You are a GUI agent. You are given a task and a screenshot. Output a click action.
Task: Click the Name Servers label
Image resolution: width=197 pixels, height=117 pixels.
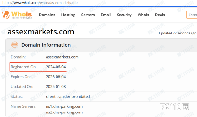(24, 106)
